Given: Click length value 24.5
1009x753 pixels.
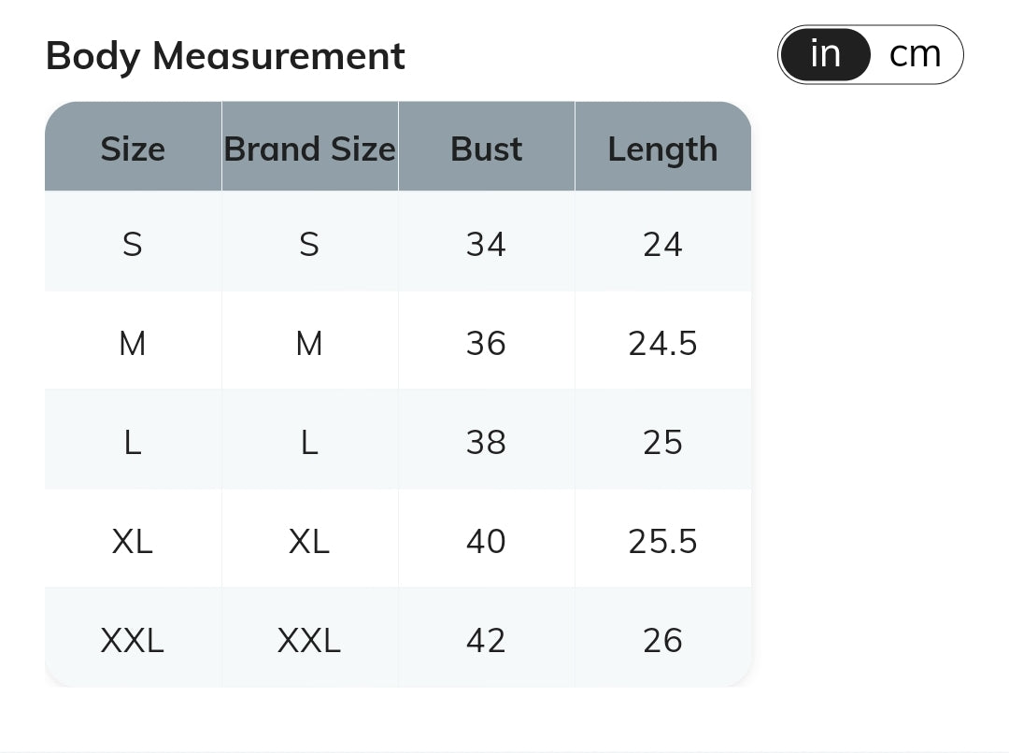Looking at the screenshot, I should pyautogui.click(x=662, y=344).
